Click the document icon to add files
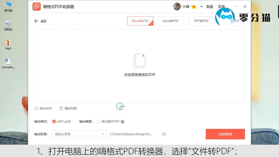 [140, 61]
